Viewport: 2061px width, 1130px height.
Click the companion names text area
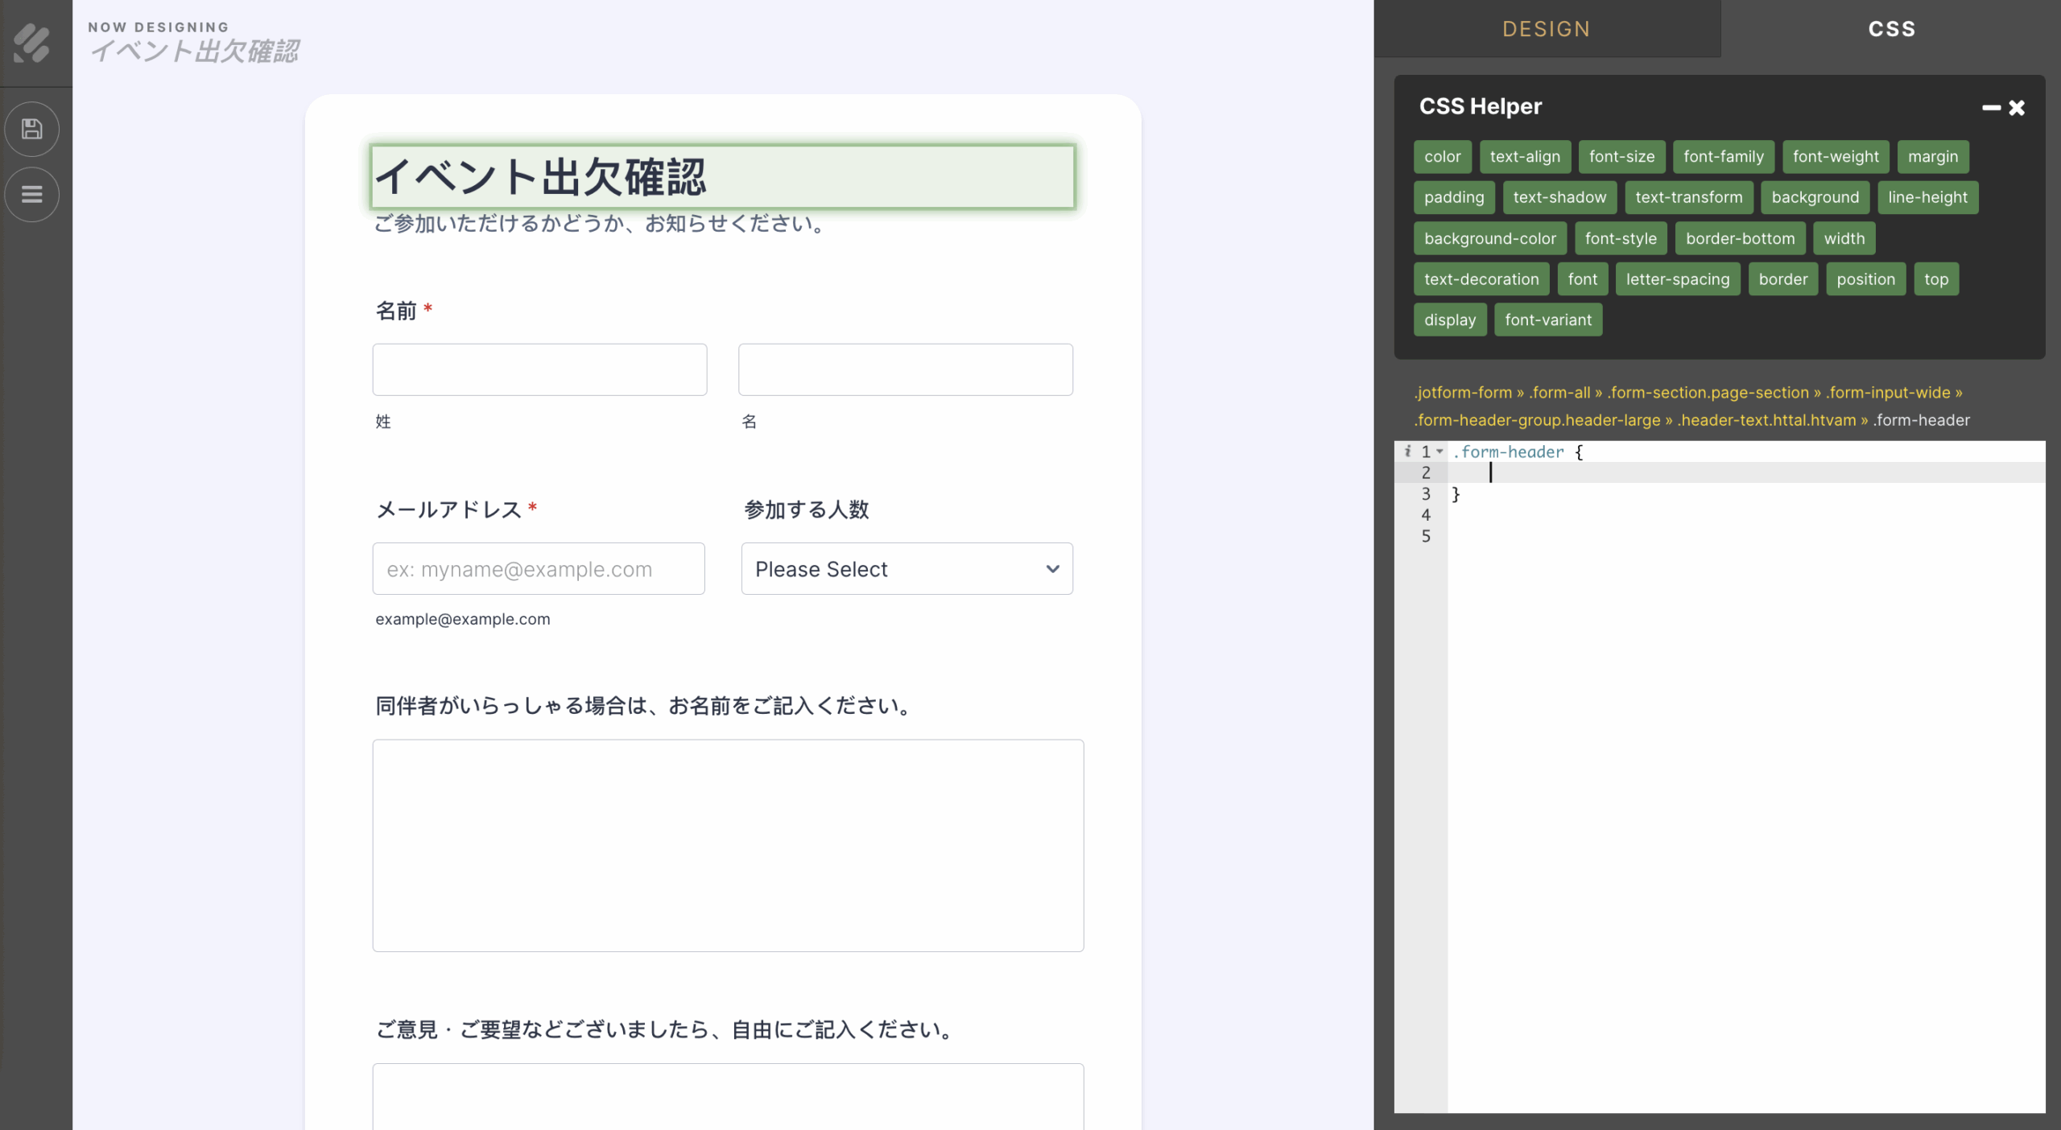point(728,845)
